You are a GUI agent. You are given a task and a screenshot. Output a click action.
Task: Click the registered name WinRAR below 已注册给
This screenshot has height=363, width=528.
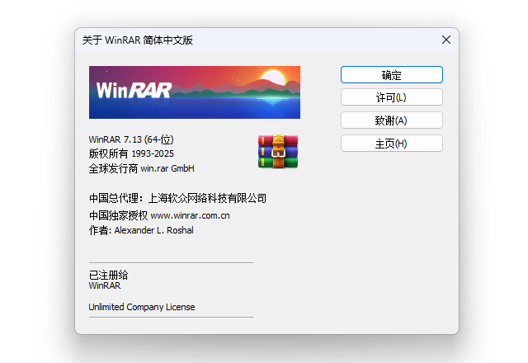104,285
